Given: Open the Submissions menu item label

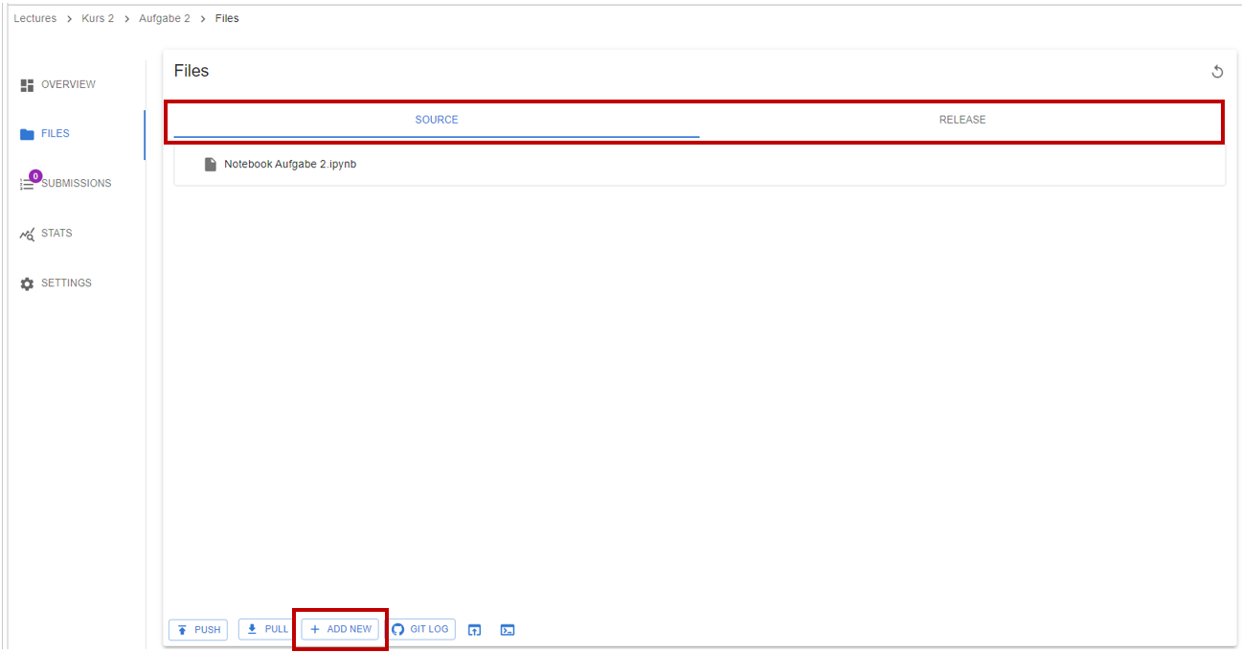Looking at the screenshot, I should (77, 184).
